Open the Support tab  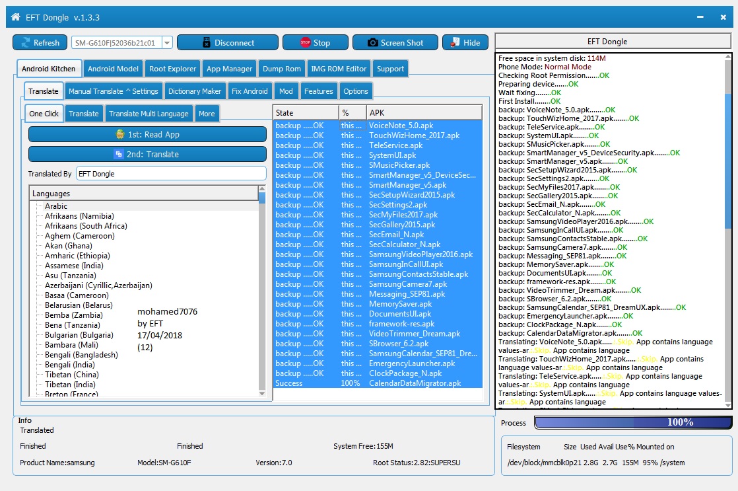(x=390, y=69)
